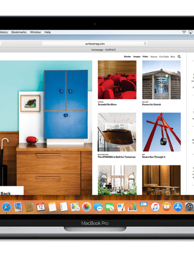Open the App Store in the Dock
The width and height of the screenshot is (194, 261).
click(x=178, y=207)
